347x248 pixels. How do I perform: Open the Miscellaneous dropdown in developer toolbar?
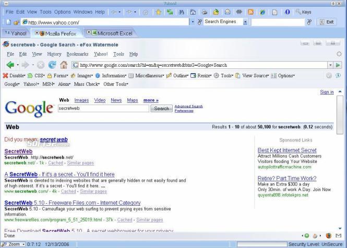pyautogui.click(x=147, y=76)
